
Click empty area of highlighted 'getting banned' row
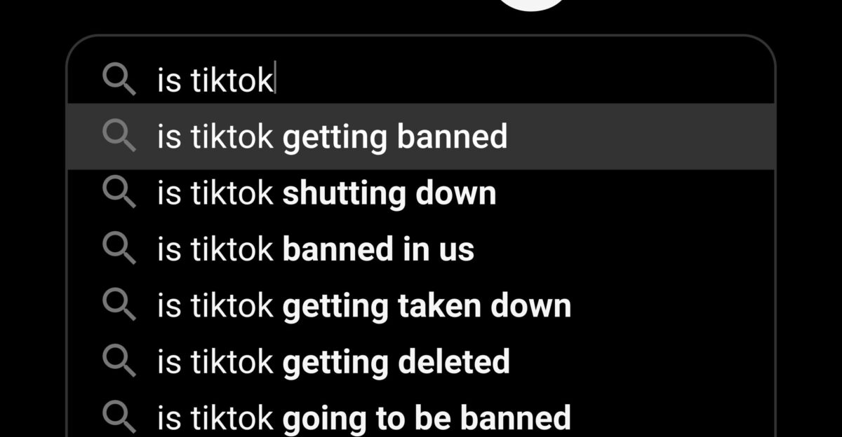coord(639,137)
